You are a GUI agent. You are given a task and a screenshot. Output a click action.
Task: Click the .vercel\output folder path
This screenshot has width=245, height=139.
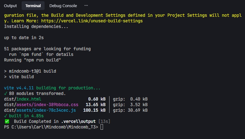coord(78,121)
